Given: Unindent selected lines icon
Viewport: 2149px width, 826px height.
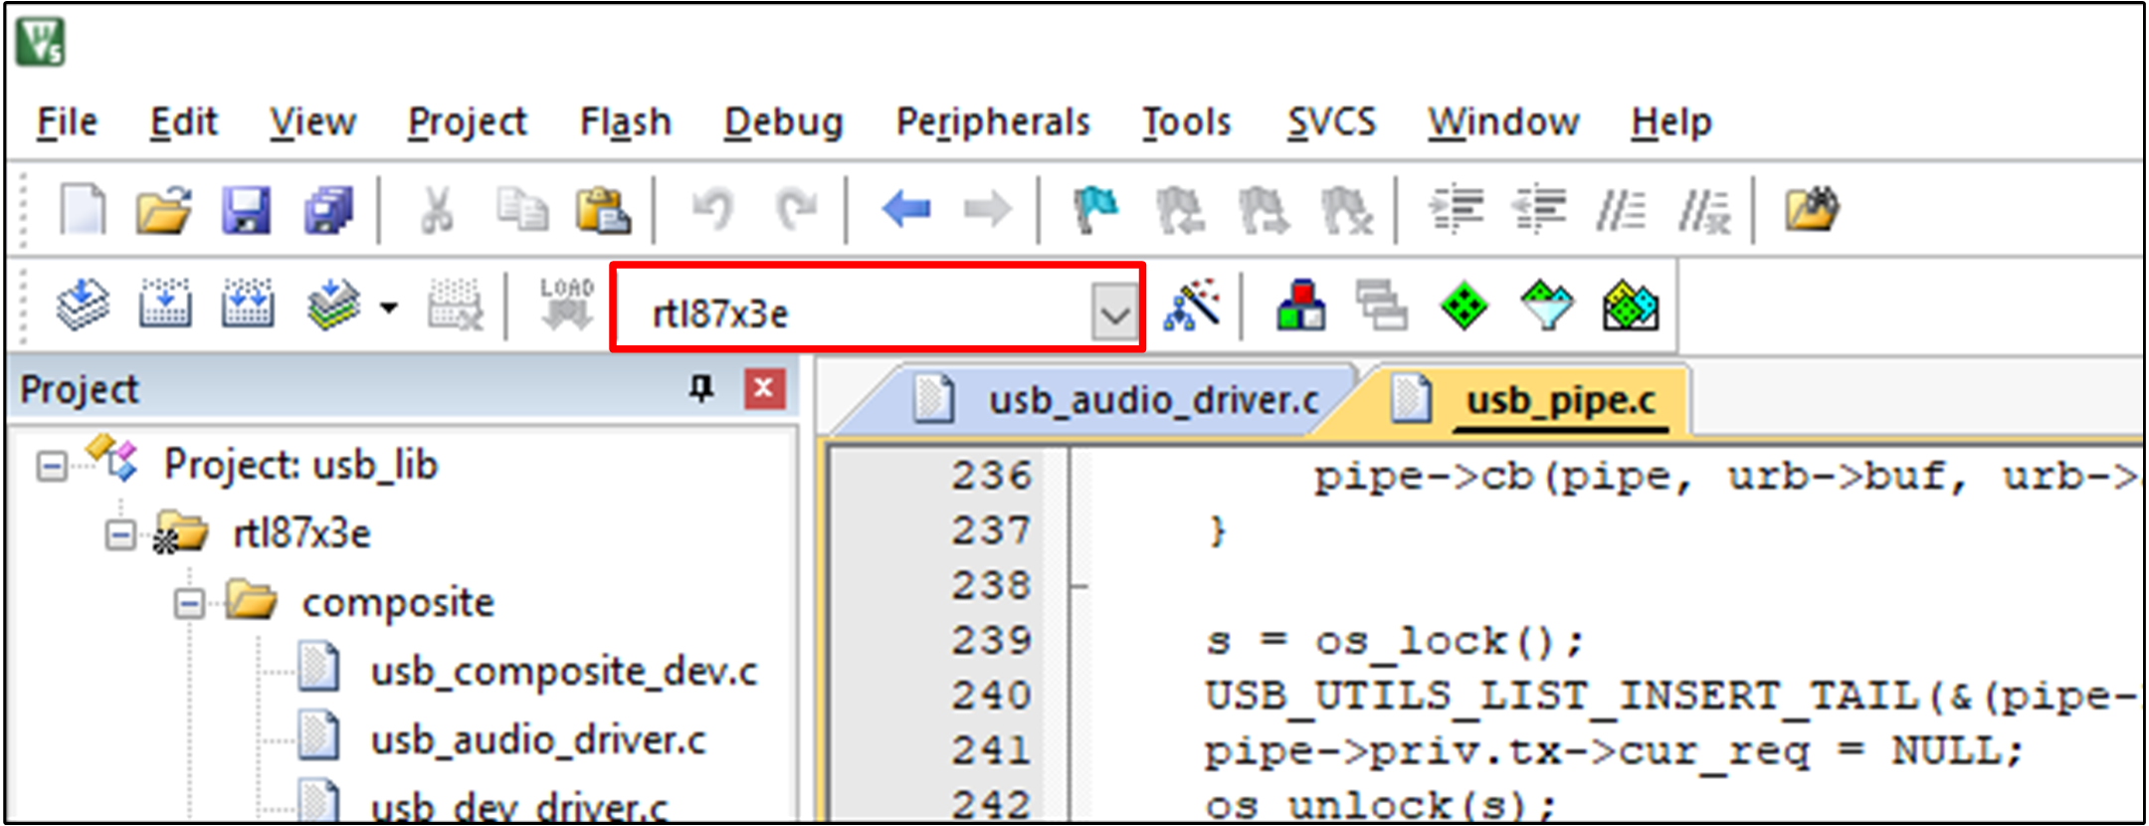Looking at the screenshot, I should [x=1538, y=210].
